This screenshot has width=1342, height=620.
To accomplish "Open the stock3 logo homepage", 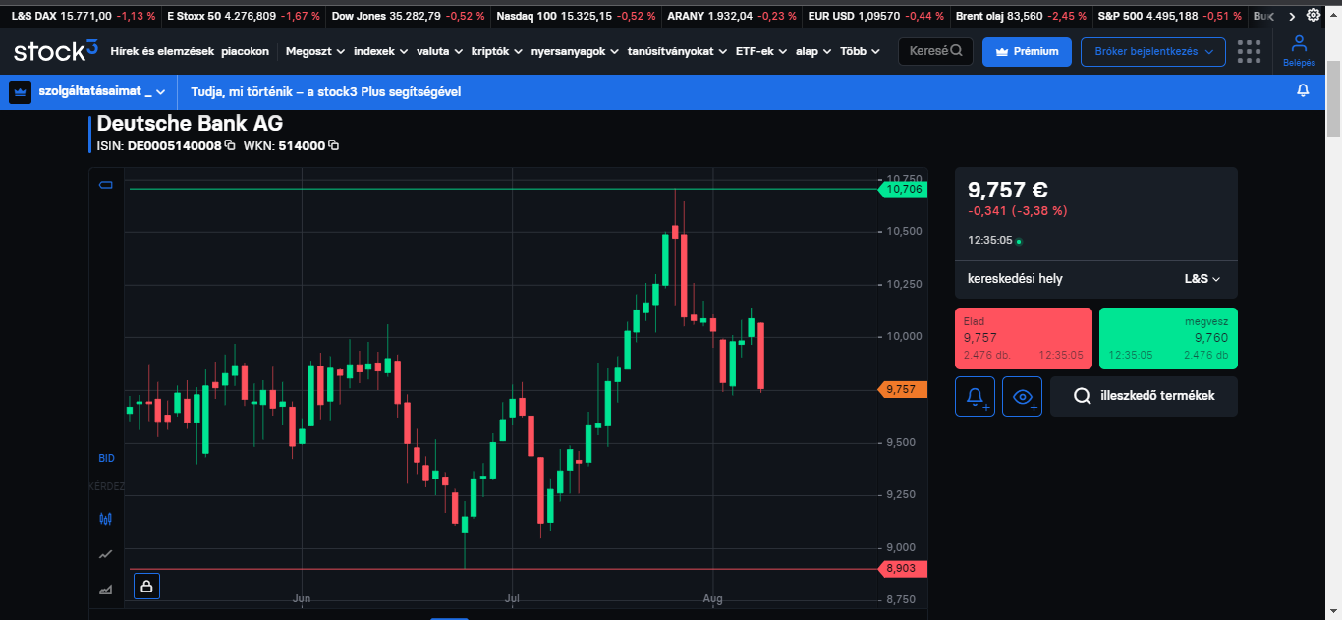I will pos(56,50).
